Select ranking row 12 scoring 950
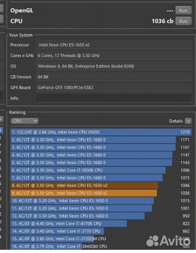Screen dimensions: 196x253 pos(101,216)
